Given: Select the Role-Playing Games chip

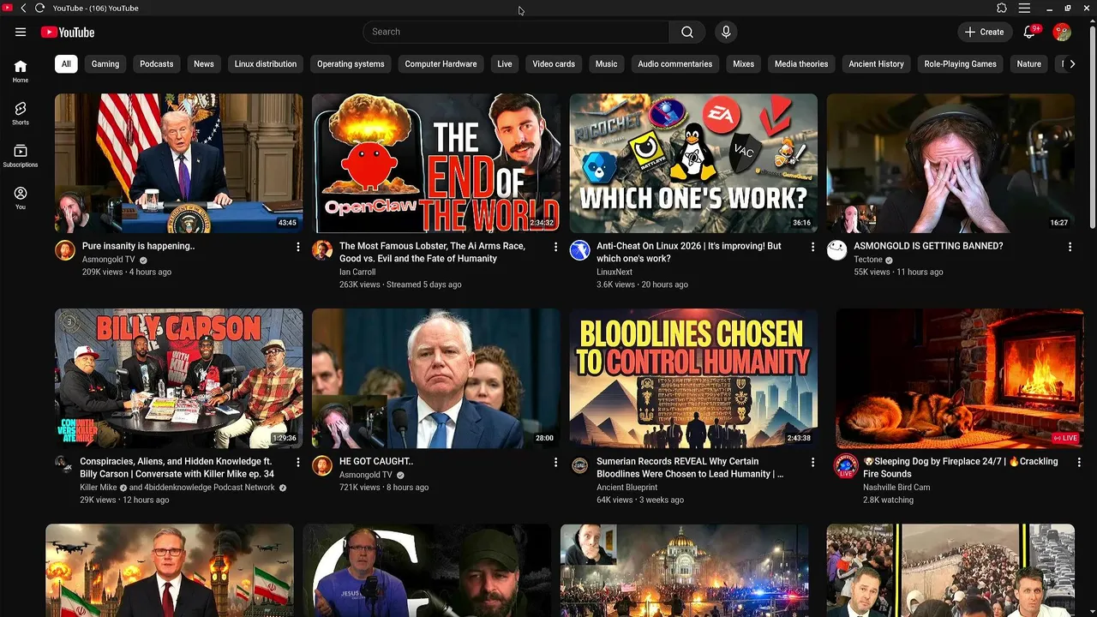Looking at the screenshot, I should (961, 64).
